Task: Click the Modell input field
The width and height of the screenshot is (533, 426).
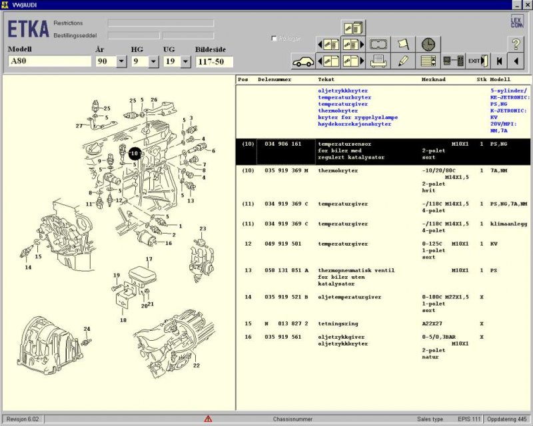Action: click(x=49, y=61)
